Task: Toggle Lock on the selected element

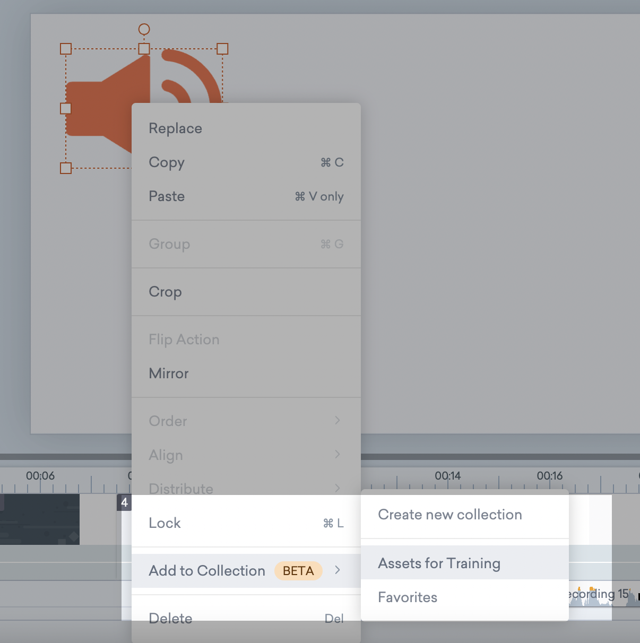Action: 165,523
